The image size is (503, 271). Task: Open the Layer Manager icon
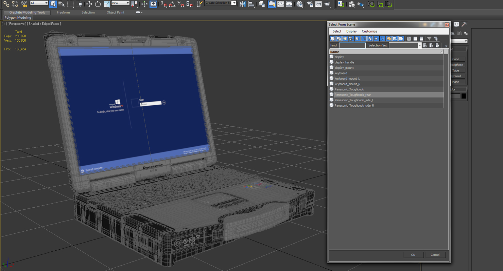coord(262,4)
